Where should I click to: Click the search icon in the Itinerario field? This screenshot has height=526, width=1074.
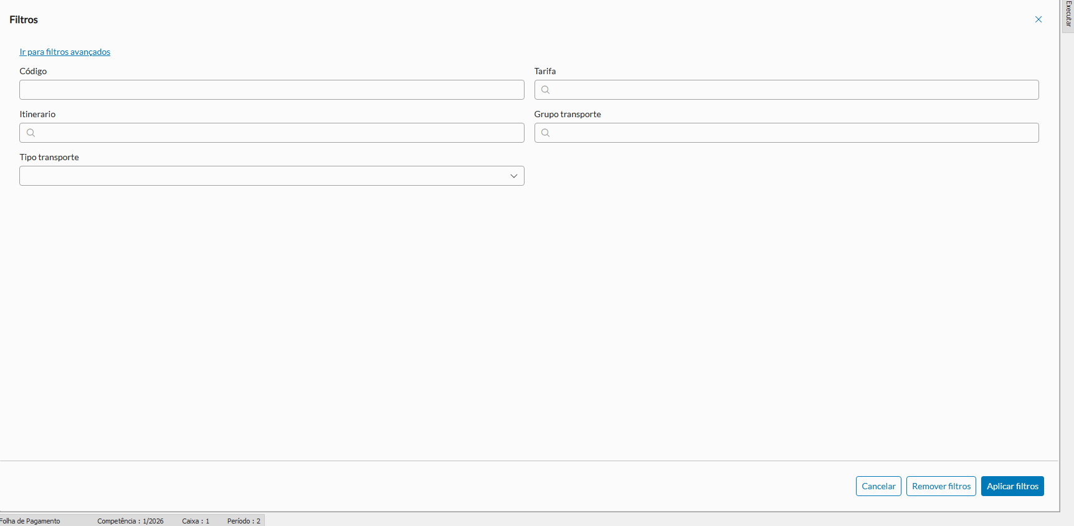(x=31, y=133)
